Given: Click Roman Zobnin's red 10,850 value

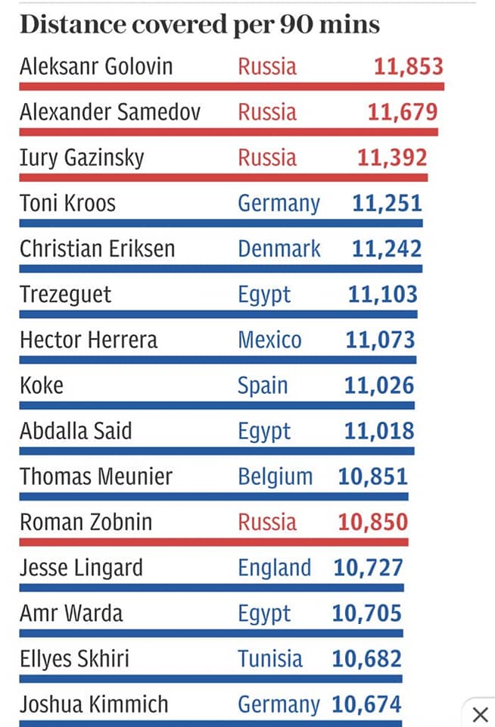Looking at the screenshot, I should (373, 522).
